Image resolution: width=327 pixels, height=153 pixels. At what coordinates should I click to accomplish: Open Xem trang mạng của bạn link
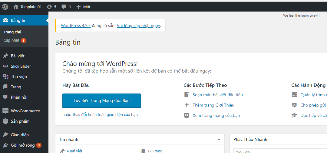[216, 115]
